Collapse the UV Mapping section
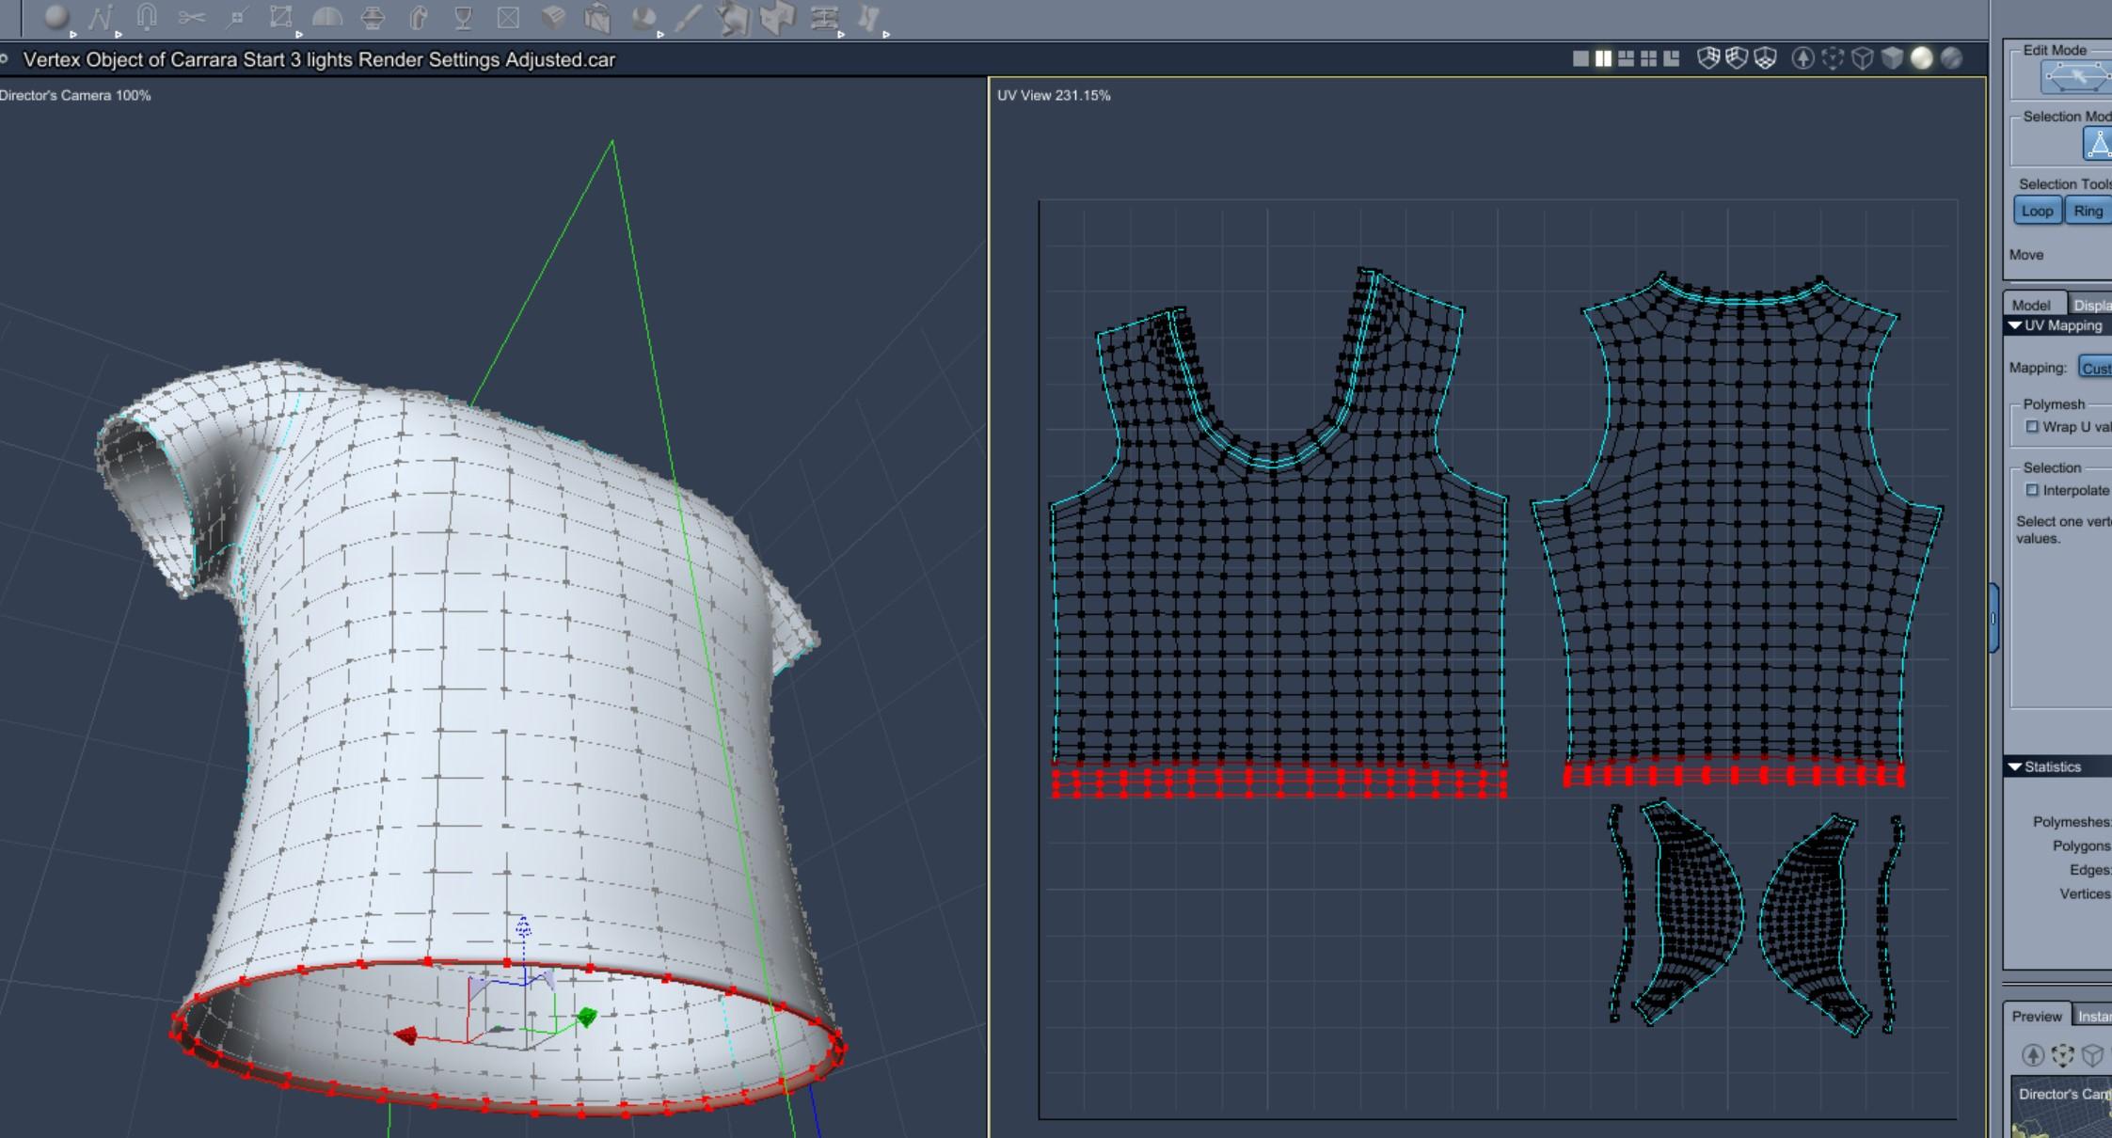This screenshot has width=2112, height=1138. pyautogui.click(x=2015, y=325)
